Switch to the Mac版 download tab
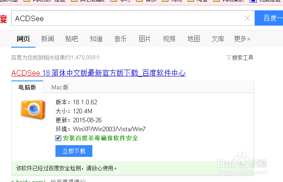Image resolution: width=283 pixels, height=182 pixels. click(x=60, y=87)
